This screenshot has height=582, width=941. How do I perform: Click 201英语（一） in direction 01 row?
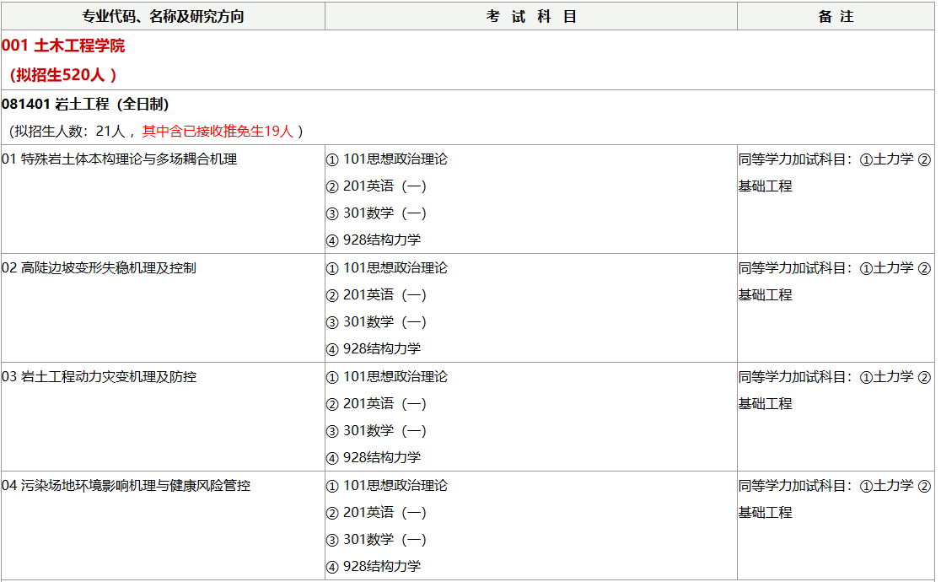click(x=384, y=186)
